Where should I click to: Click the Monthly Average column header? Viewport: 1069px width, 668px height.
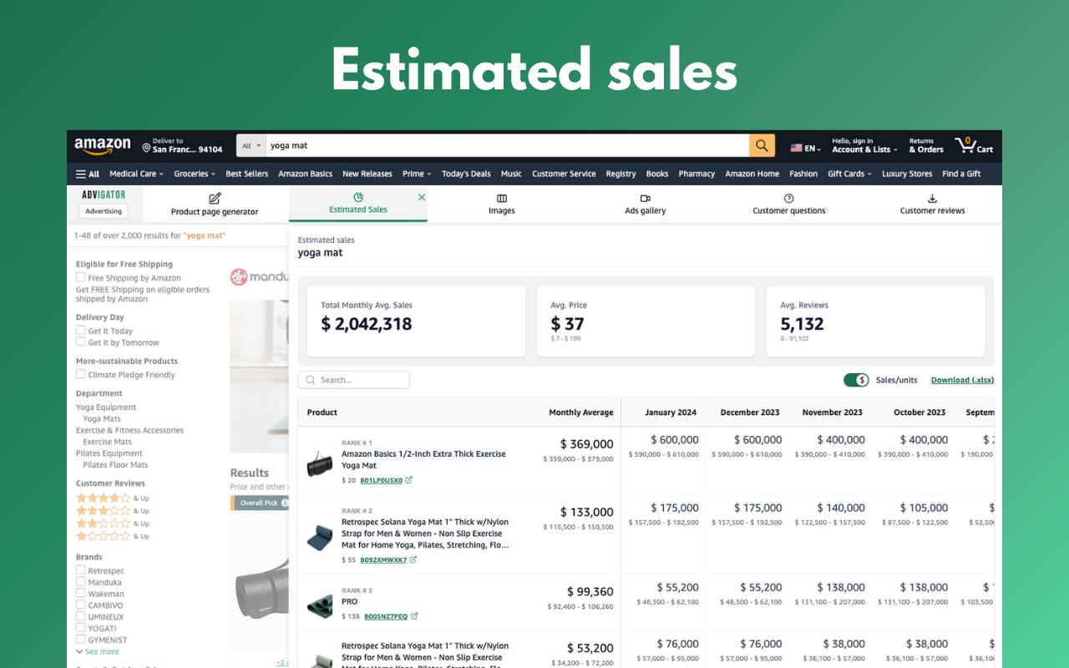click(580, 412)
